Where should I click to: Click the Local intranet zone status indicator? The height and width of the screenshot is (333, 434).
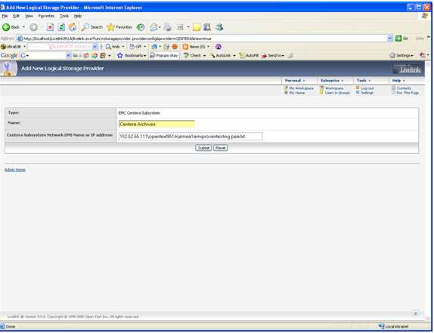(394, 326)
